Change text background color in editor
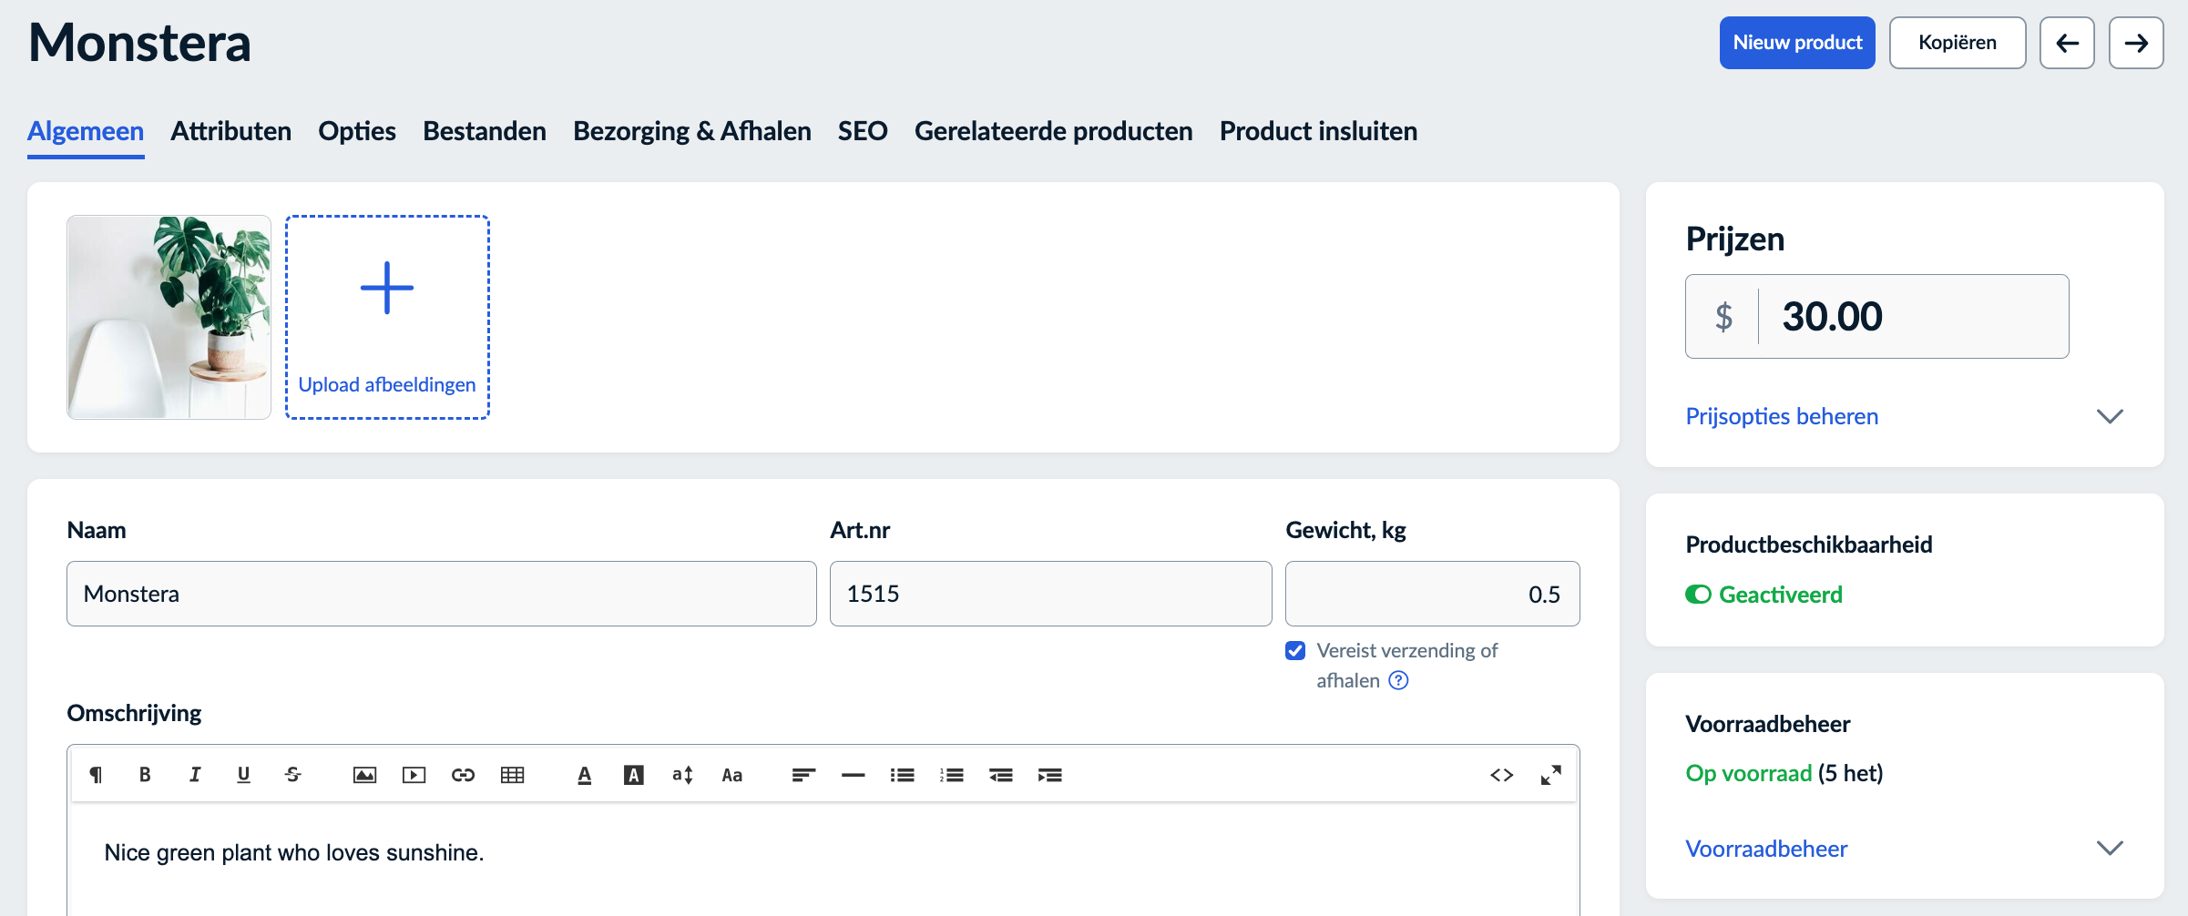 coord(634,775)
